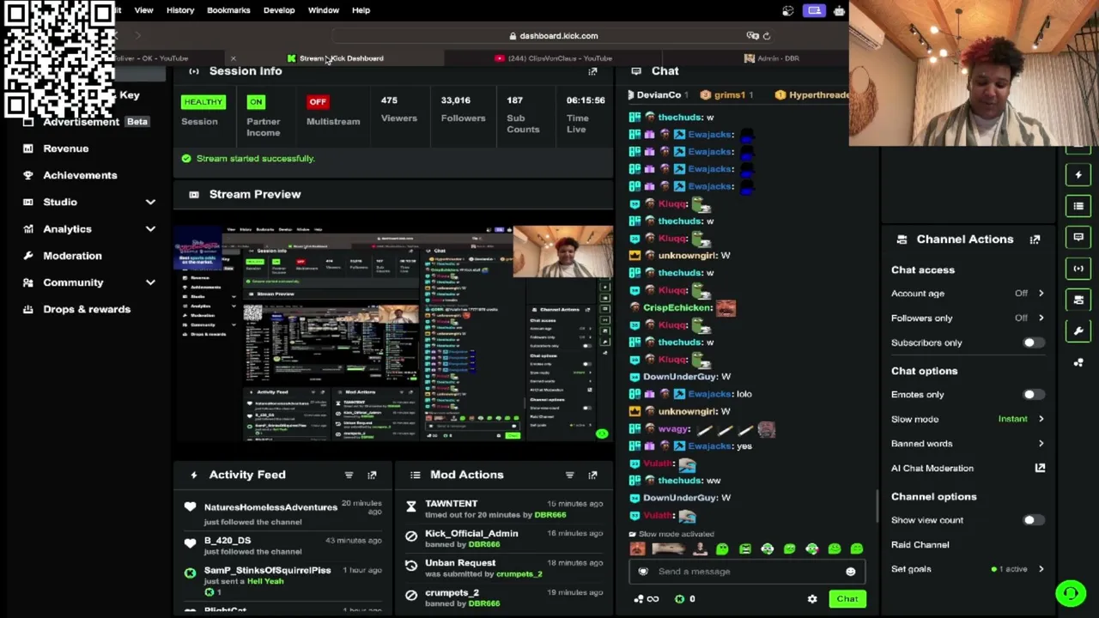Viewport: 1099px width, 618px height.
Task: Click the Revenue sidebar icon
Action: pyautogui.click(x=28, y=148)
